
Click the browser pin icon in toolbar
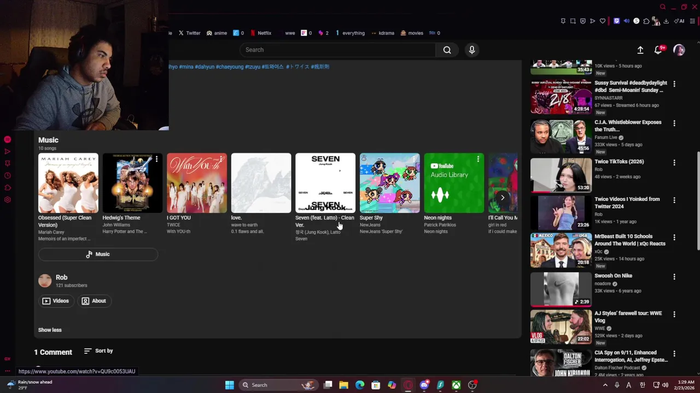(x=563, y=21)
